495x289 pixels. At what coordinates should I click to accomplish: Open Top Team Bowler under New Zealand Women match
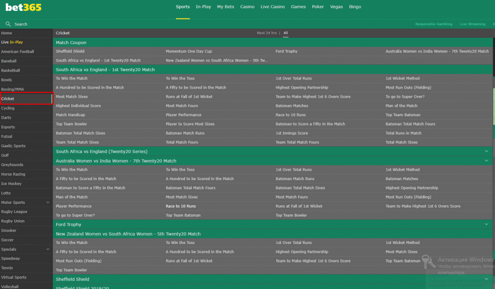pyautogui.click(x=72, y=270)
